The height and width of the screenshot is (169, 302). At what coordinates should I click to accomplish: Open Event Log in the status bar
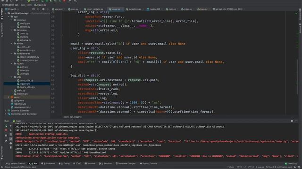click(x=291, y=163)
